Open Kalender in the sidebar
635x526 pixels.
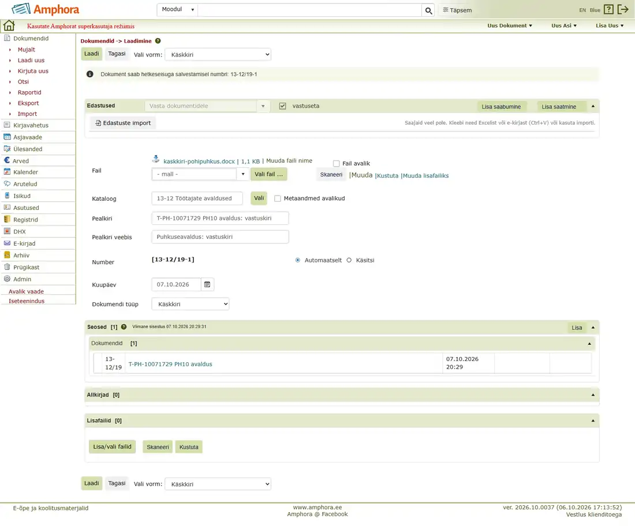click(25, 172)
